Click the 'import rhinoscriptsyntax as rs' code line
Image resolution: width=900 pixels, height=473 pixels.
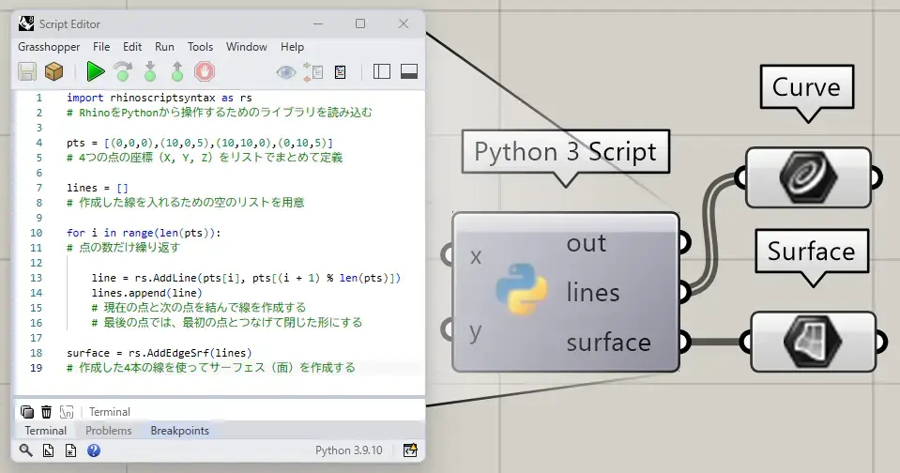pyautogui.click(x=159, y=98)
